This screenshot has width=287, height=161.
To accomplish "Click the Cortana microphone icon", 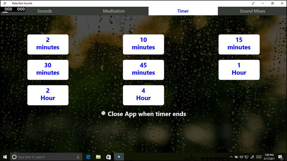I will pos(78,157).
